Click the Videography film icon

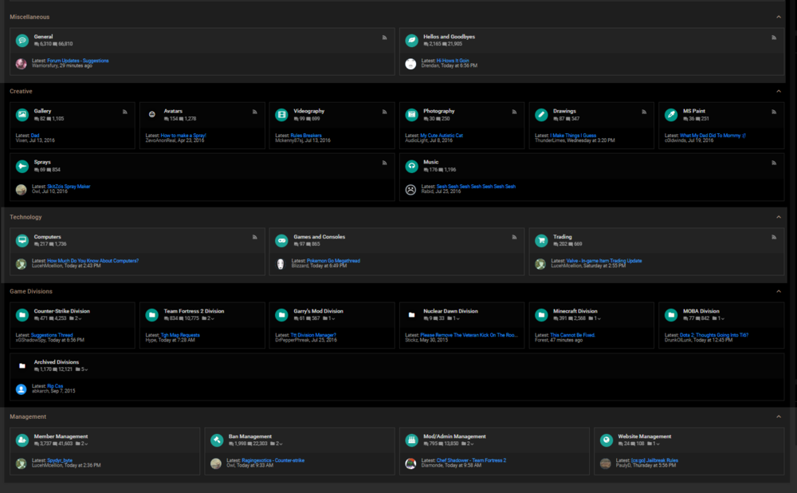(x=281, y=114)
